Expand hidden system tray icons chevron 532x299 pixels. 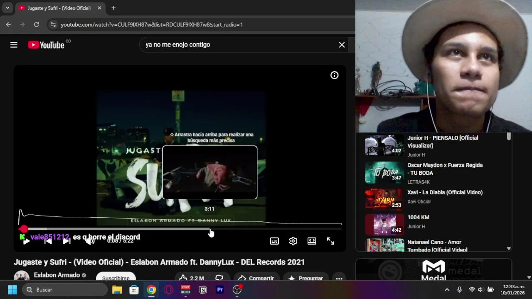tap(447, 290)
